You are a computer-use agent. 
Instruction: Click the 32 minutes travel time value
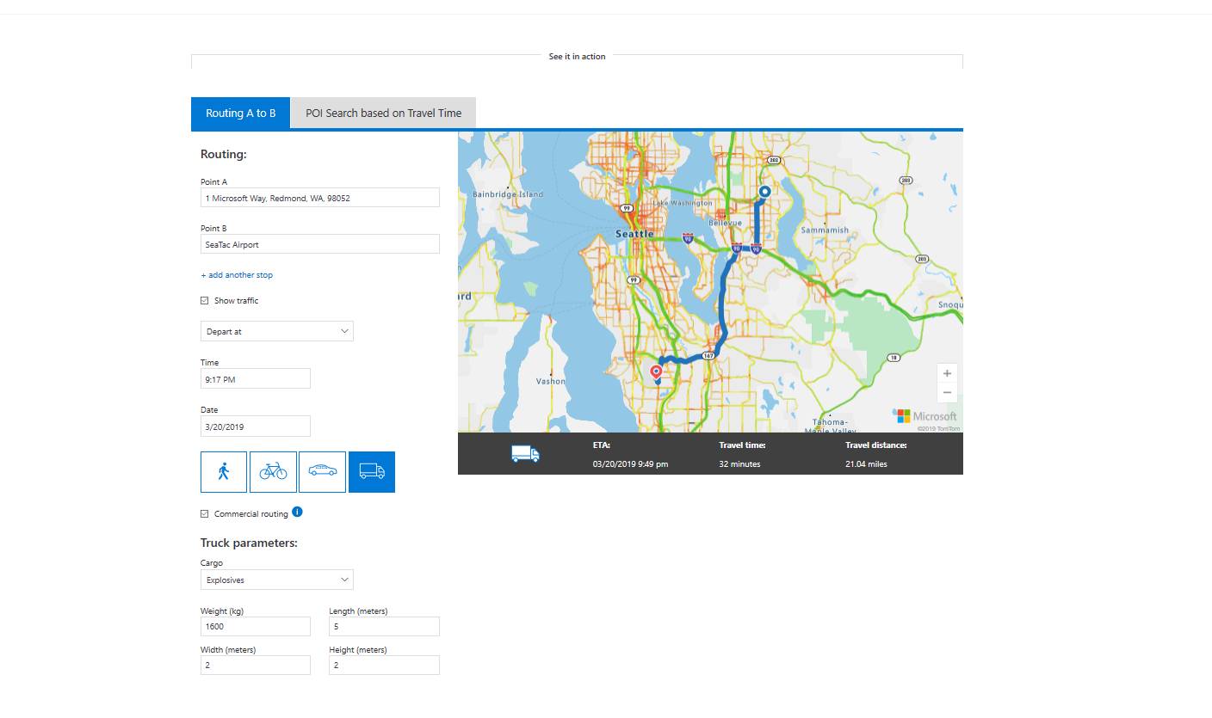pyautogui.click(x=739, y=464)
